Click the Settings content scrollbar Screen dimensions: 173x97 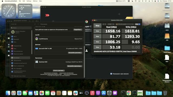coord(84,62)
